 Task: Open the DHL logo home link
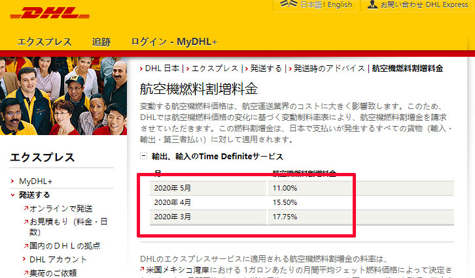tap(50, 13)
